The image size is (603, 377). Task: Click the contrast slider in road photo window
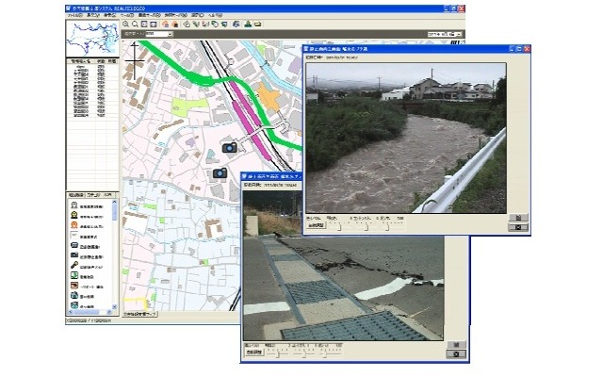(303, 352)
